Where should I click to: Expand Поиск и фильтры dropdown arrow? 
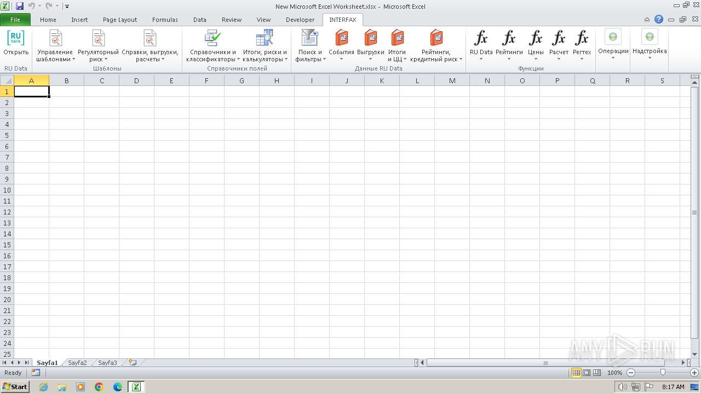pyautogui.click(x=324, y=59)
